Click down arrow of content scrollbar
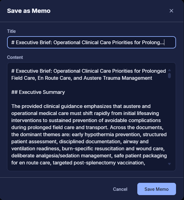 click(x=169, y=164)
